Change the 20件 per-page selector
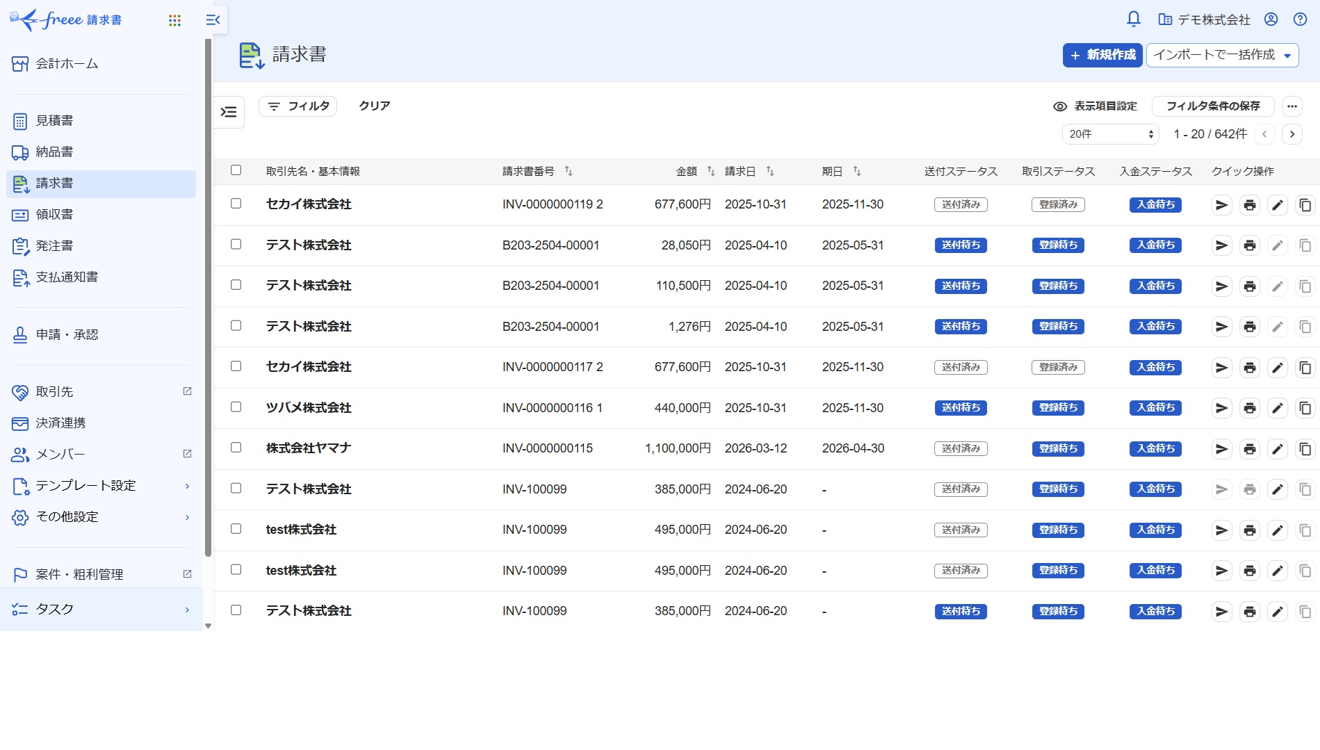 (1109, 133)
